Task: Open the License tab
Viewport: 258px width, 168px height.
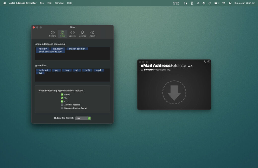Action: tap(82, 34)
